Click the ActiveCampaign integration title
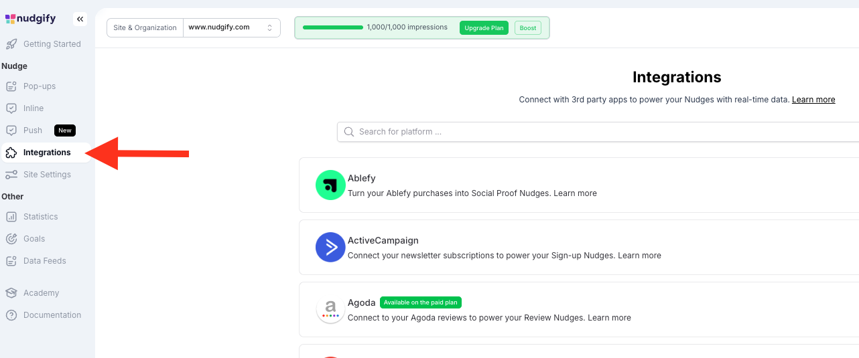Image resolution: width=859 pixels, height=358 pixels. click(383, 241)
